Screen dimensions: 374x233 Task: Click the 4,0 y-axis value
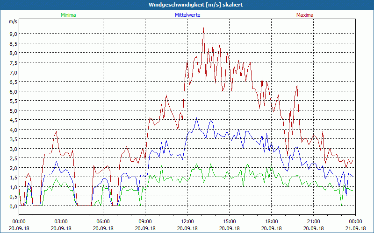tap(14, 130)
